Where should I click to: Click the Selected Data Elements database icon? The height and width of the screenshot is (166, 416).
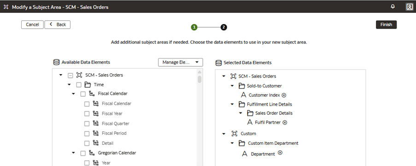218,63
